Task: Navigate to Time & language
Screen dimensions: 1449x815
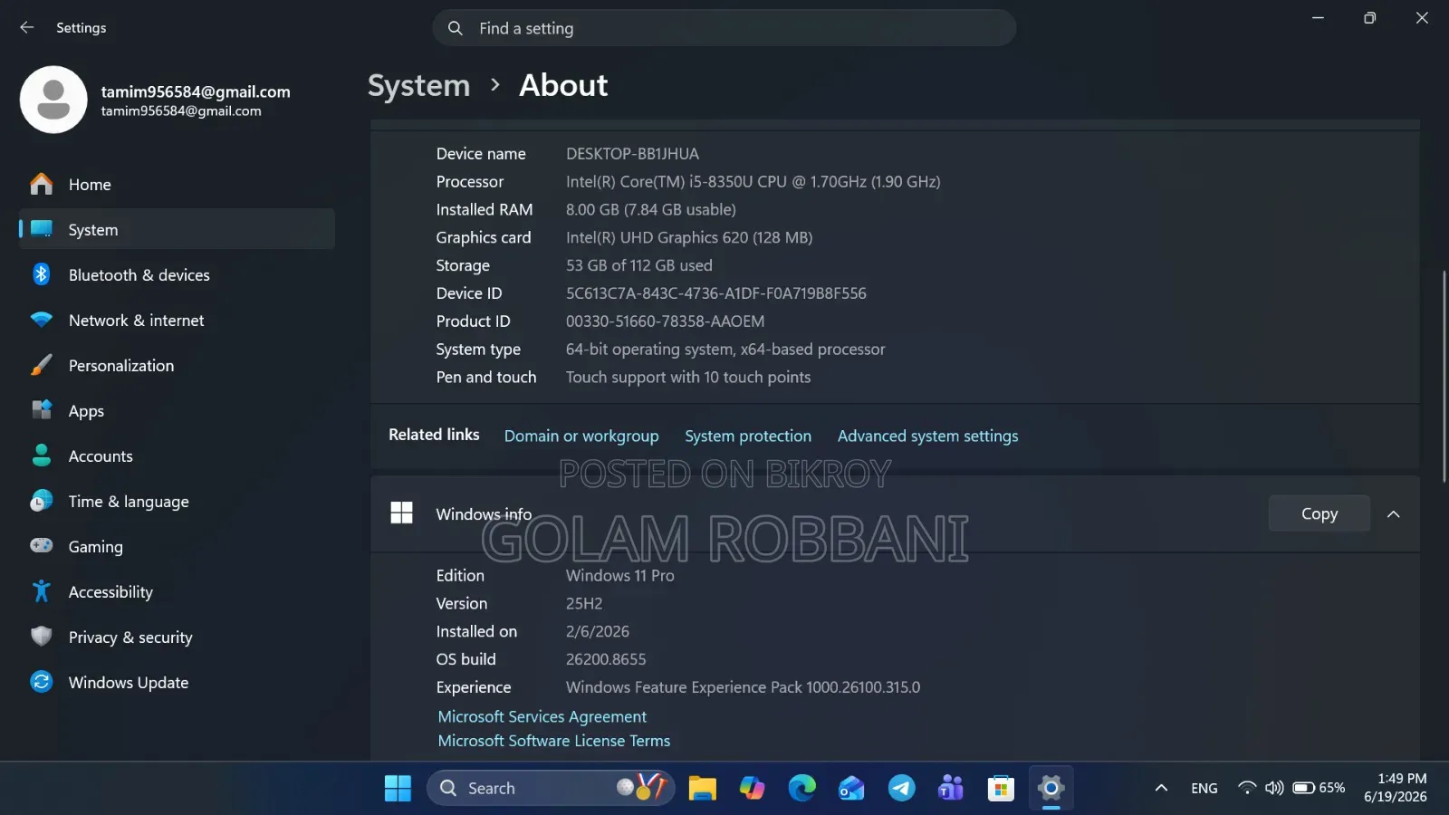Action: click(x=177, y=501)
